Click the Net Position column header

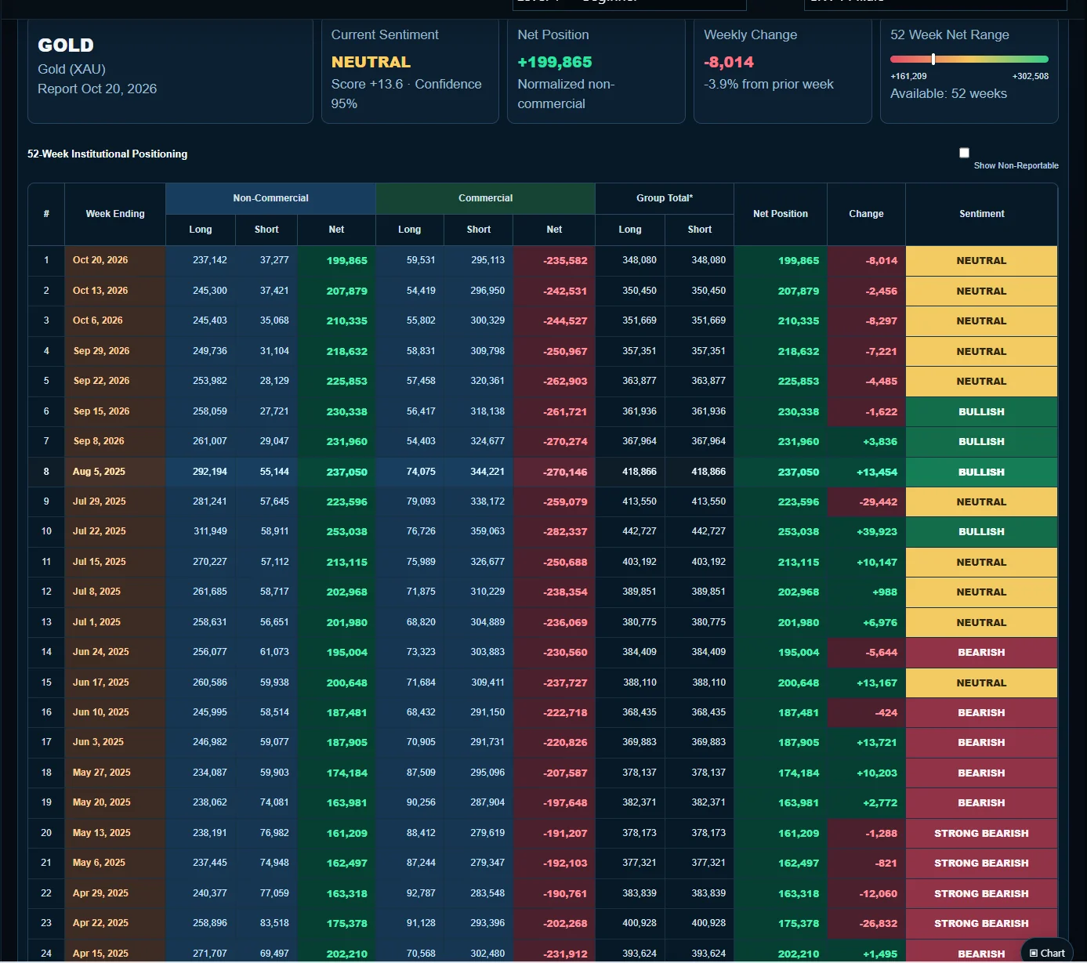pos(781,214)
